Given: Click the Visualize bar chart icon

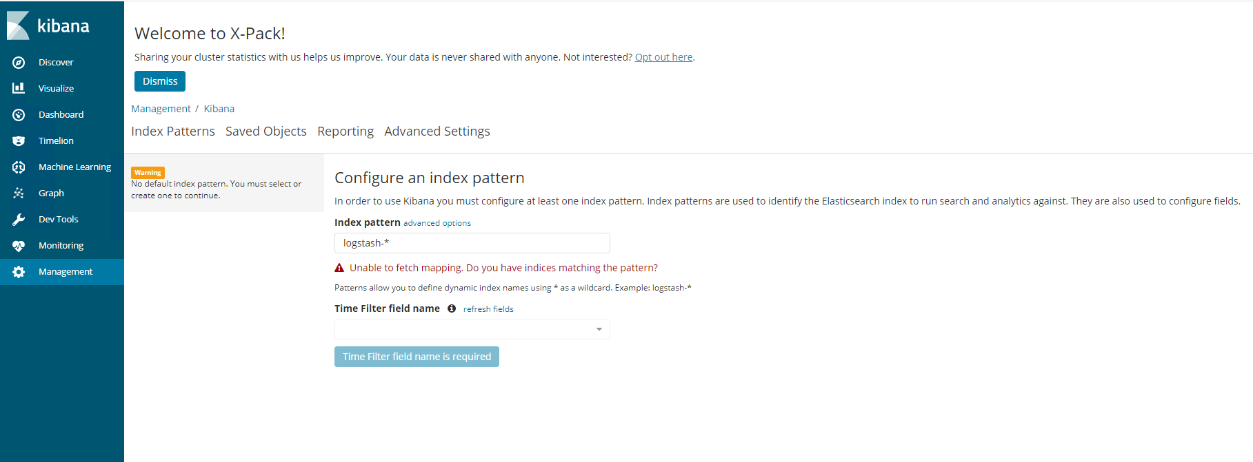Looking at the screenshot, I should tap(19, 88).
